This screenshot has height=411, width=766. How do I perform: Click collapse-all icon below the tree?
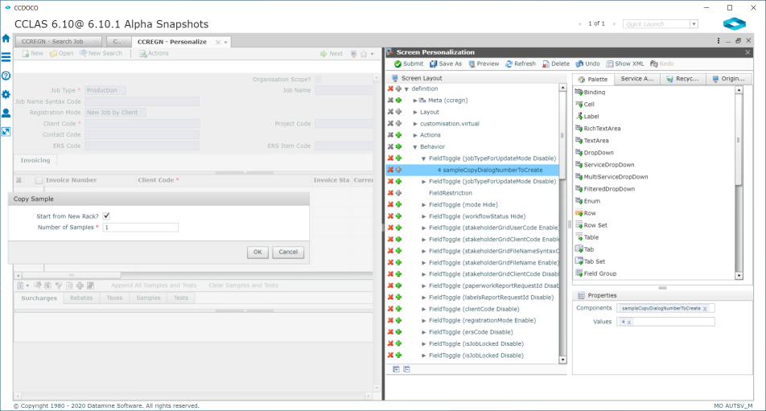(x=407, y=369)
